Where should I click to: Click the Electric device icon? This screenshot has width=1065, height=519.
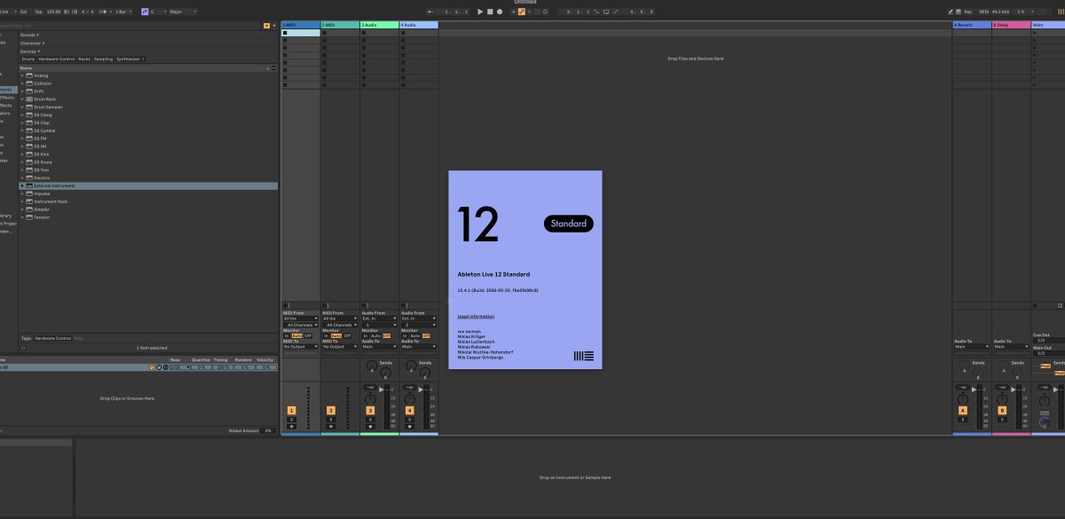pos(29,177)
